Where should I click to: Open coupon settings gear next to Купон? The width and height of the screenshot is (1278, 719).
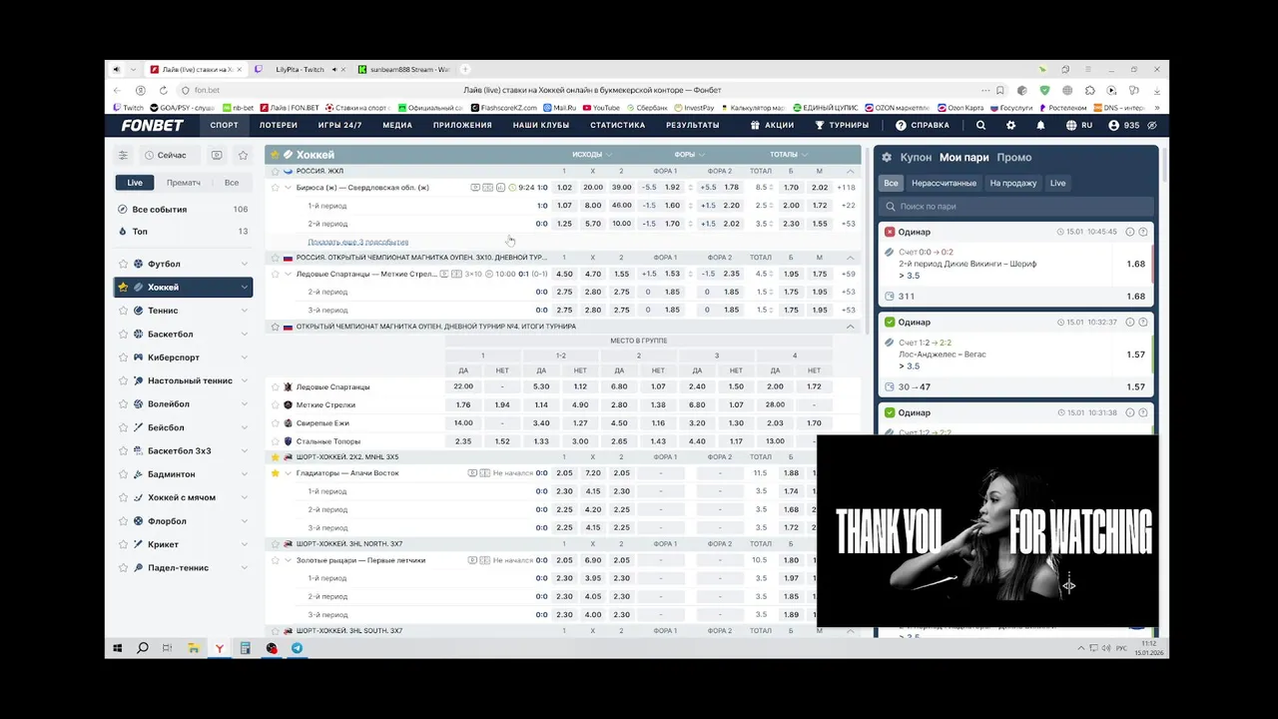887,158
